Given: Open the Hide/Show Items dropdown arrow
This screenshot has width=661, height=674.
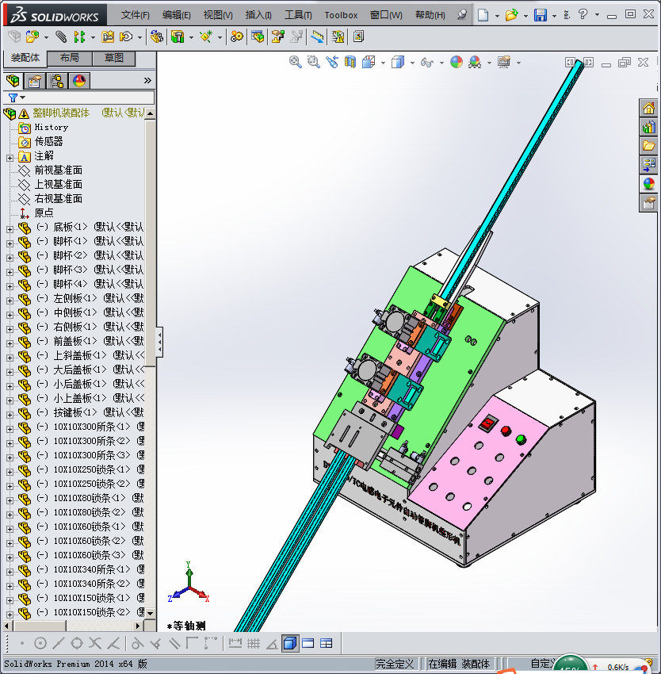Looking at the screenshot, I should pos(441,63).
